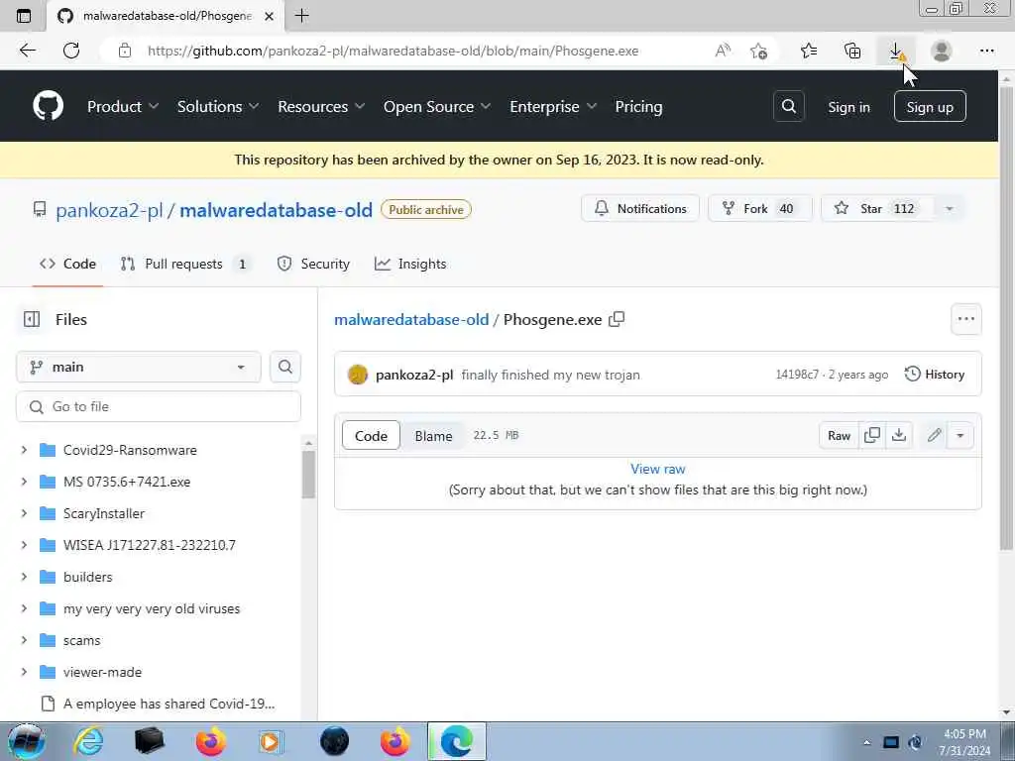Open more file actions ellipsis button
The height and width of the screenshot is (761, 1015).
(965, 319)
